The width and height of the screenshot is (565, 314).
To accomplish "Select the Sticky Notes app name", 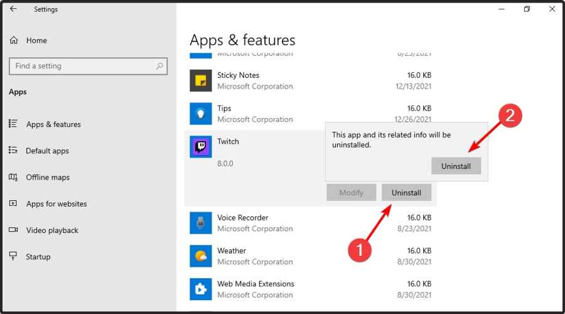I will (x=238, y=75).
